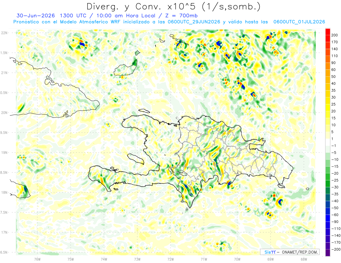Click the "8.5N" axis label
This screenshot has width=341, height=263.
4,172
